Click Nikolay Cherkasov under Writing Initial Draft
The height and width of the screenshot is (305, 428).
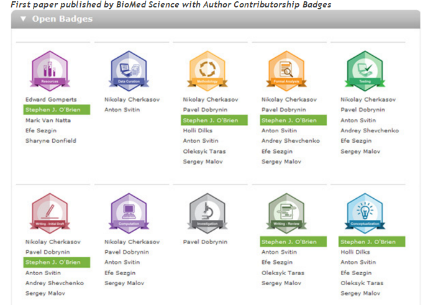(53, 242)
